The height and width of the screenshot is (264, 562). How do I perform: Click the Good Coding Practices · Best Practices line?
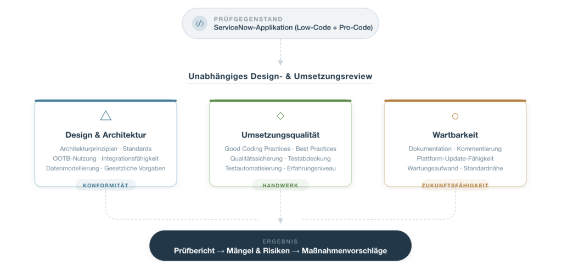point(280,149)
